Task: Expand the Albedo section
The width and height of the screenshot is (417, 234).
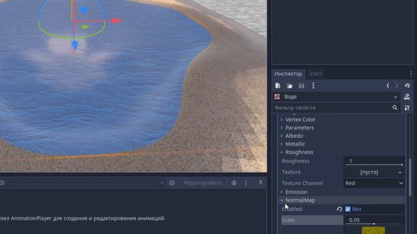Action: pos(294,136)
